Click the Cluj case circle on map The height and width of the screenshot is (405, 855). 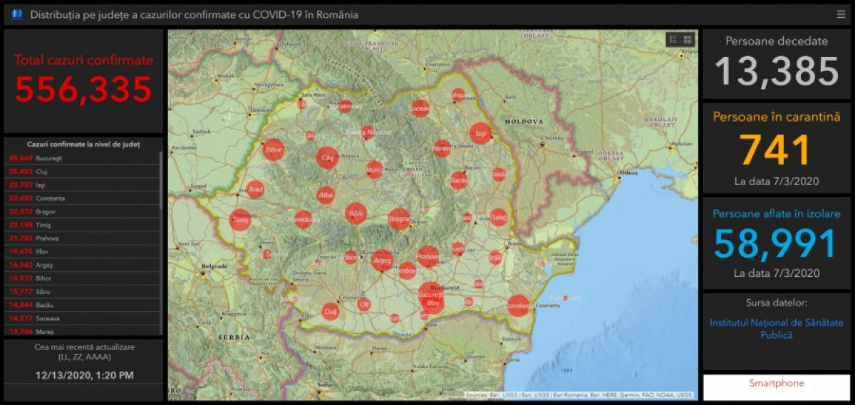coord(327,157)
